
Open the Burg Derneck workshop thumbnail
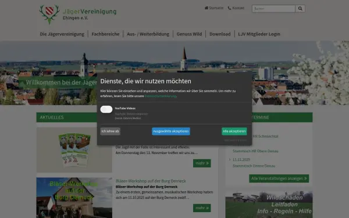[74, 198]
